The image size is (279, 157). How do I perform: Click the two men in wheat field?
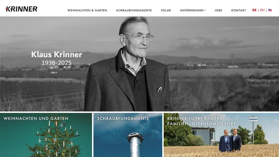(x=230, y=141)
